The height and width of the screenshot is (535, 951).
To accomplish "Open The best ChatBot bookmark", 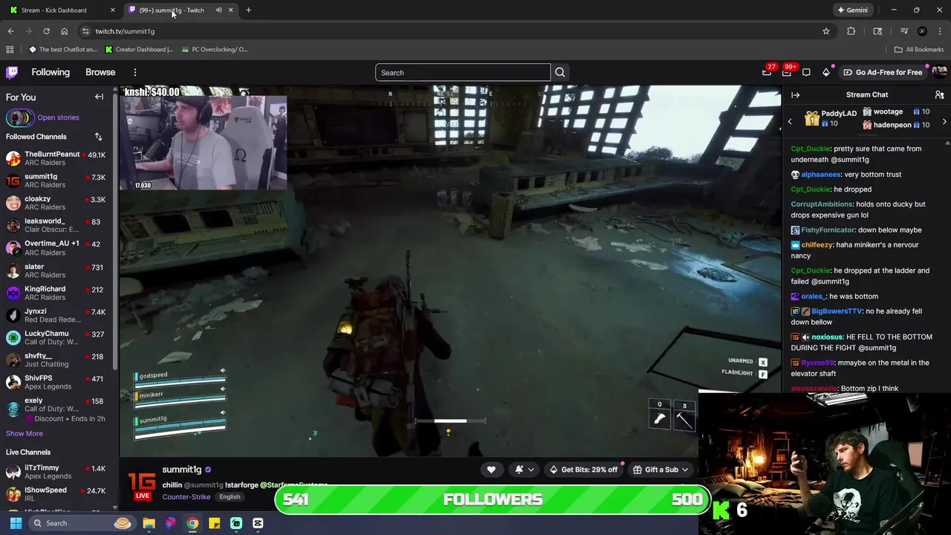I will (x=62, y=50).
